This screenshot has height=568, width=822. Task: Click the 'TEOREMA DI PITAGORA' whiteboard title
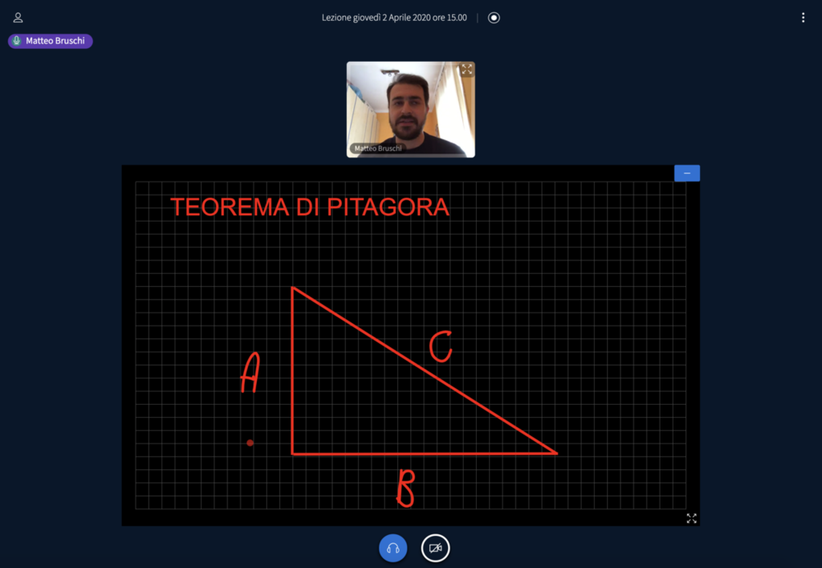pos(309,207)
